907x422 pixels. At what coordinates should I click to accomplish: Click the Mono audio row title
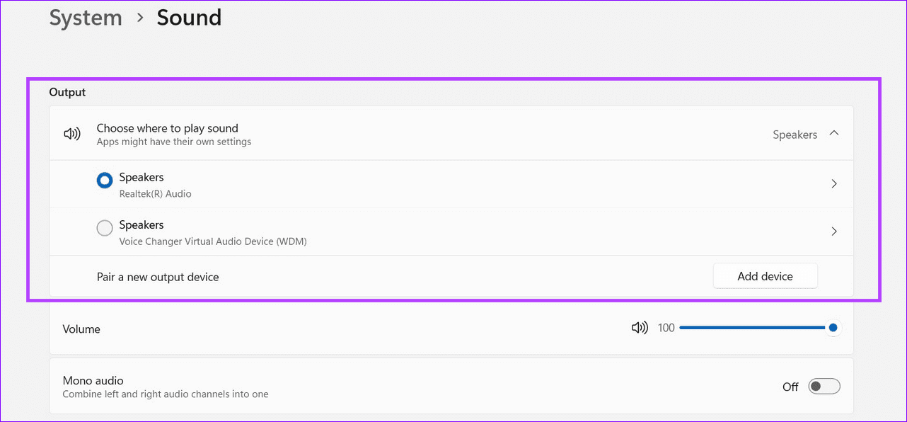pos(93,380)
